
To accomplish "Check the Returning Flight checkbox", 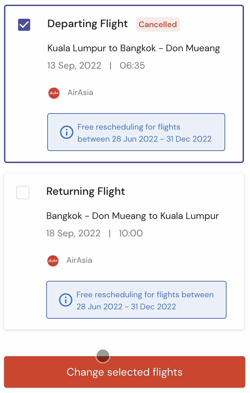I will pos(23,192).
